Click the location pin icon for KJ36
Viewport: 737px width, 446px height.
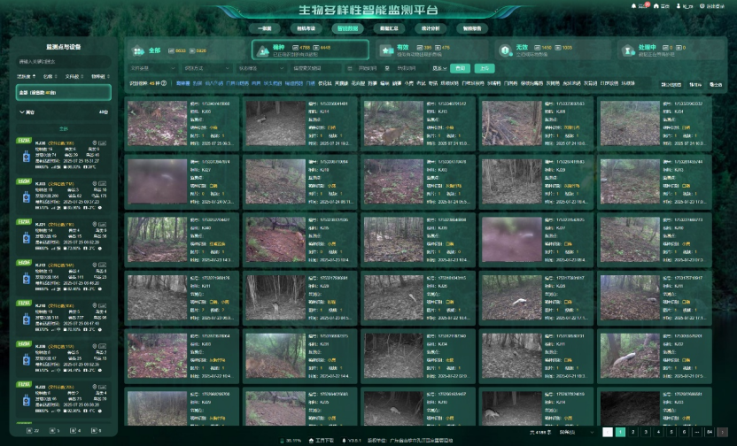[95, 142]
